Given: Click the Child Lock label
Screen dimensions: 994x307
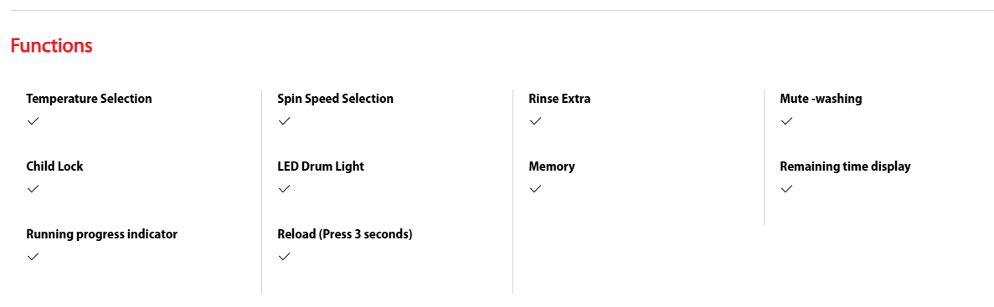Looking at the screenshot, I should pos(55,166).
